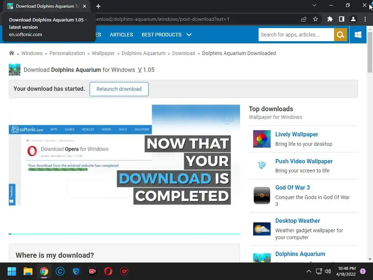Open Dolphins Aquarium link in Top downloads

[x=300, y=254]
